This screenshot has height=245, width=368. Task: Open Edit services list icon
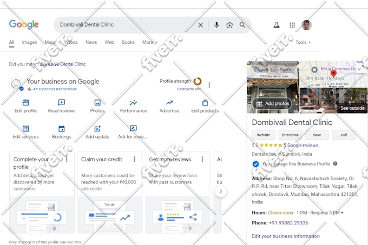click(x=25, y=129)
